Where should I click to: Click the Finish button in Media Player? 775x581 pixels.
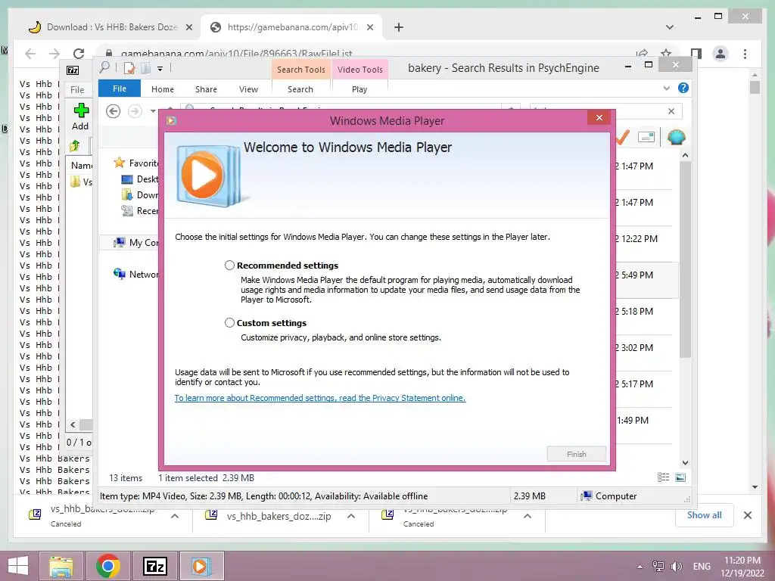coord(576,454)
